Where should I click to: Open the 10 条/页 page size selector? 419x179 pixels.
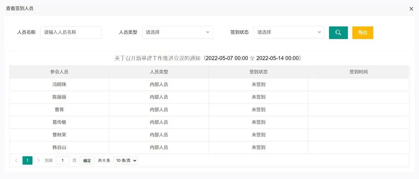pyautogui.click(x=126, y=160)
